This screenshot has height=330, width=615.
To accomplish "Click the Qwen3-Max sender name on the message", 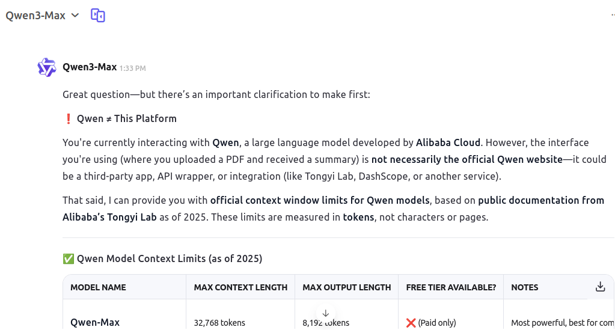I will [x=90, y=67].
